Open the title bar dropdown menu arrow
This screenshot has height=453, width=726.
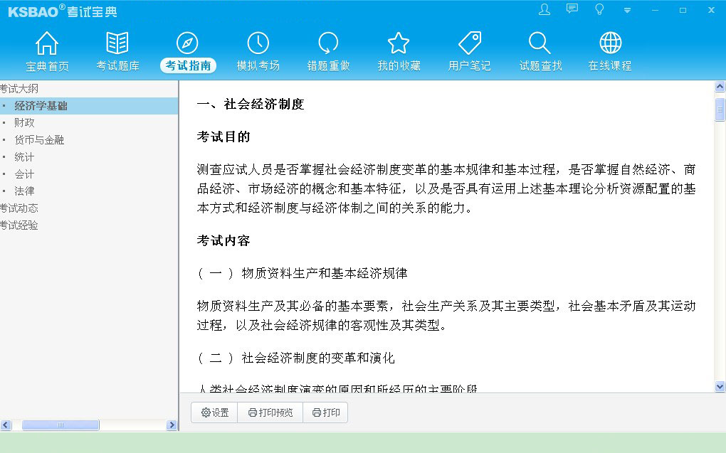coord(627,10)
